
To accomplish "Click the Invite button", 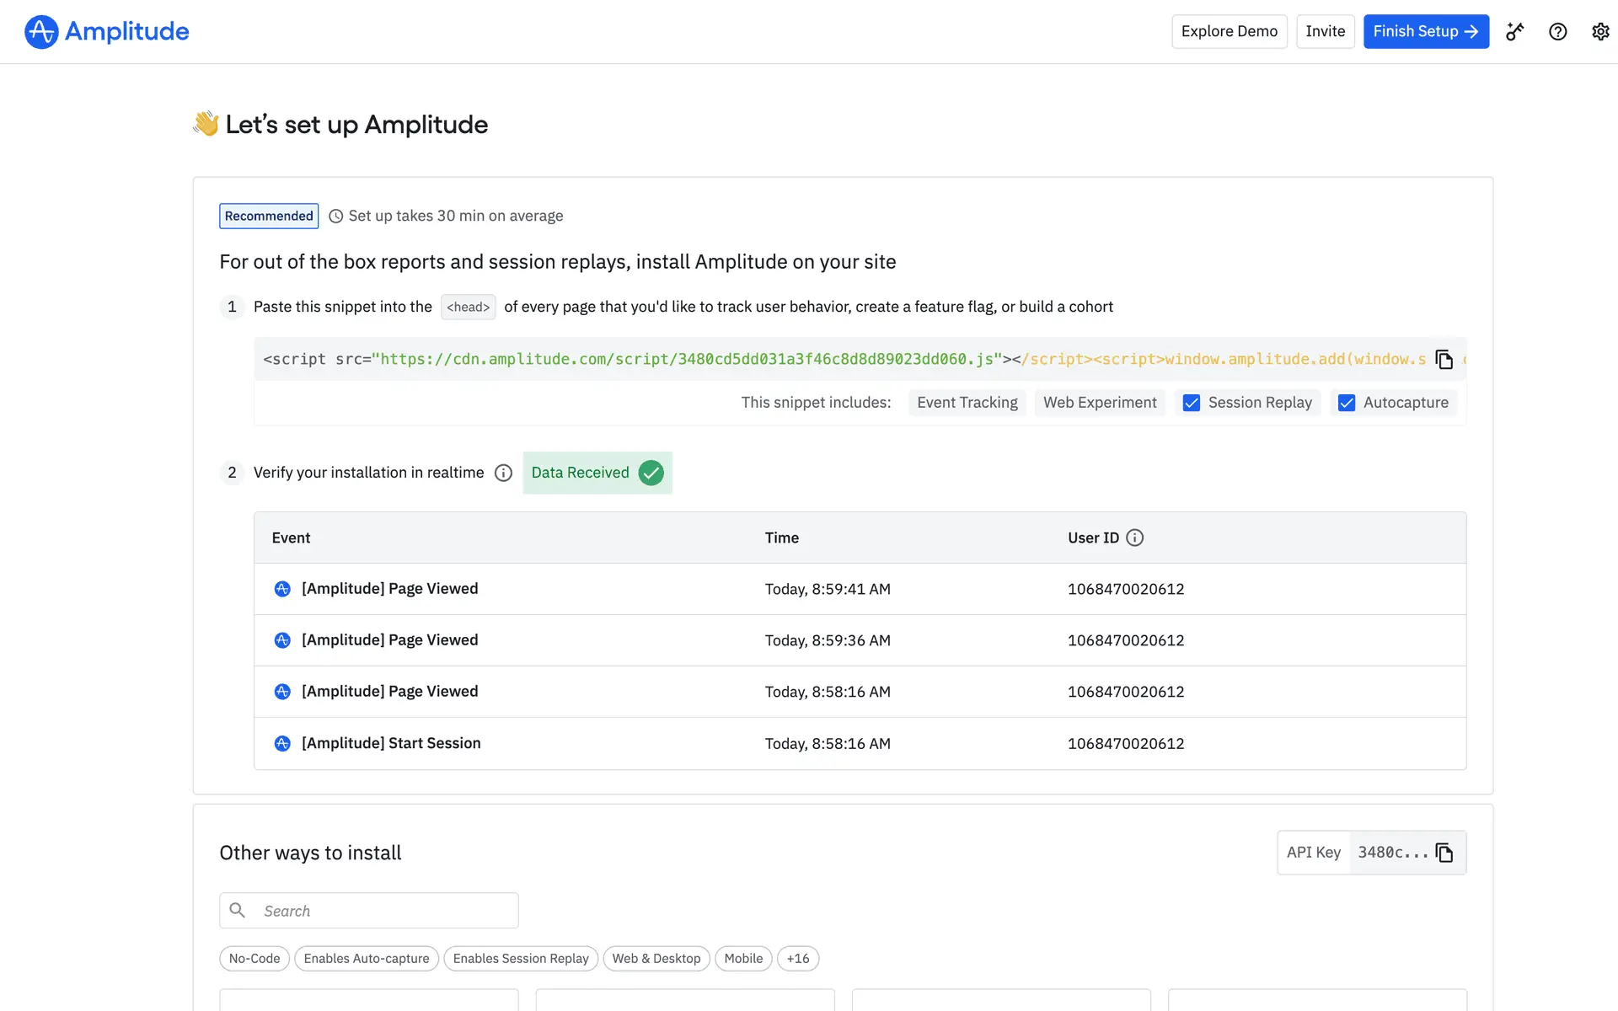I will 1325,32.
